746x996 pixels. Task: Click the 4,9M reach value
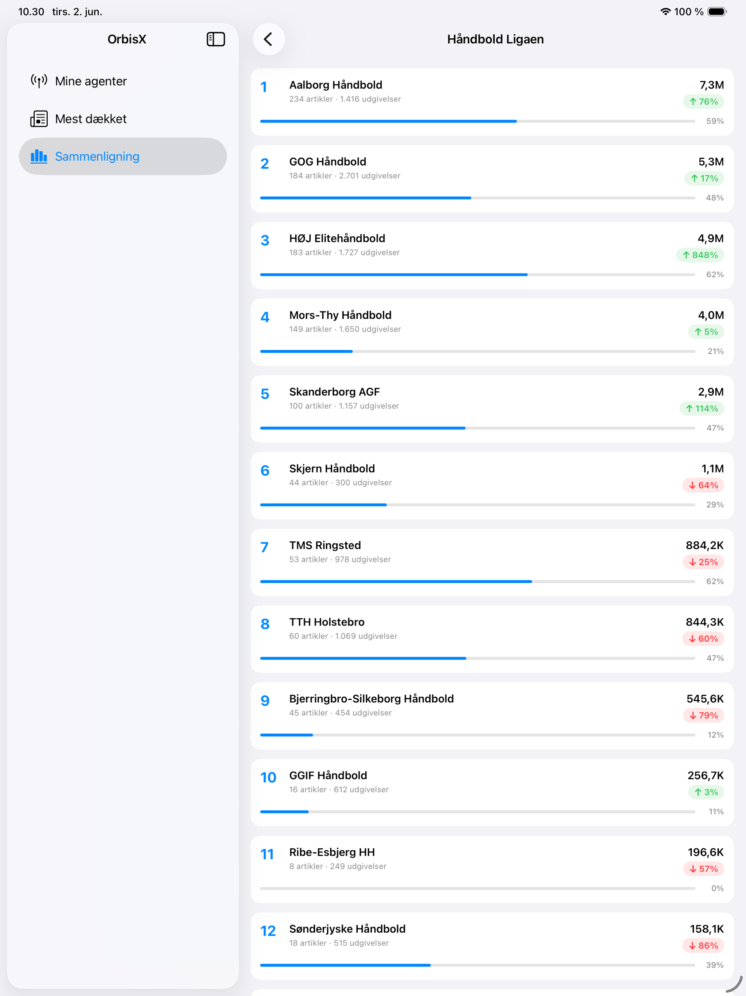[x=711, y=239]
